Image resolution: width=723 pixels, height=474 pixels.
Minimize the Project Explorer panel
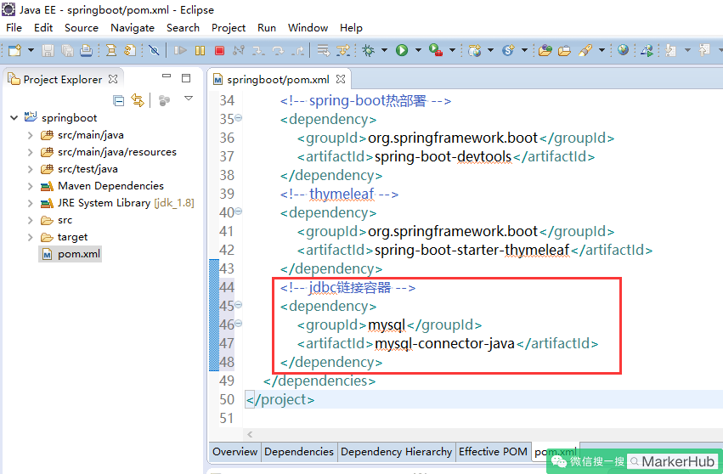(167, 76)
